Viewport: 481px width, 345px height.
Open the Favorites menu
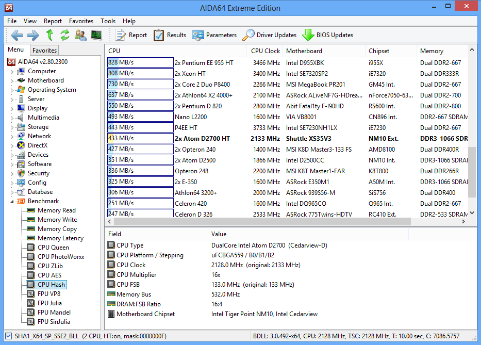pyautogui.click(x=81, y=21)
